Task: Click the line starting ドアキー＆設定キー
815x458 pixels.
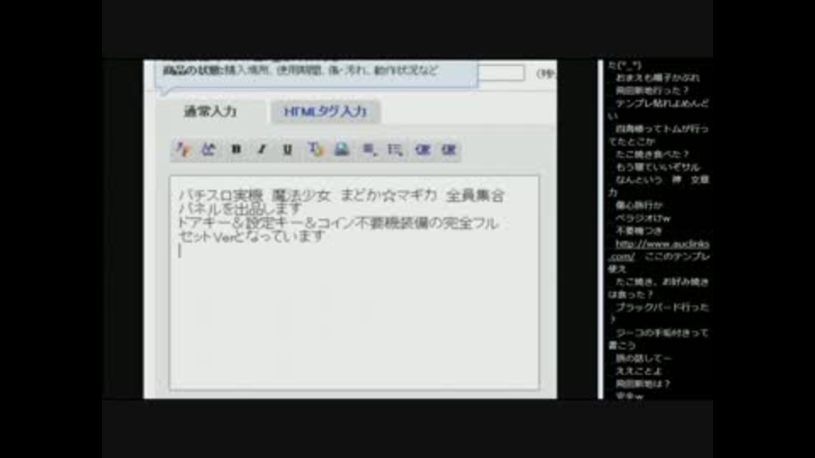Action: [339, 223]
